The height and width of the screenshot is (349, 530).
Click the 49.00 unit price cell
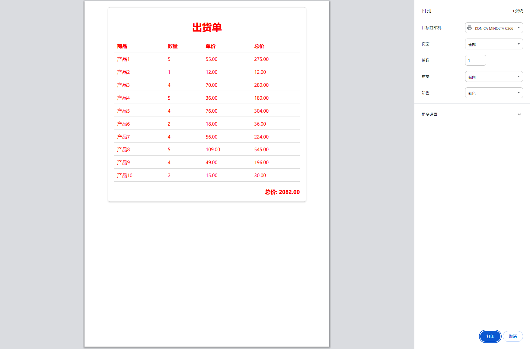212,162
